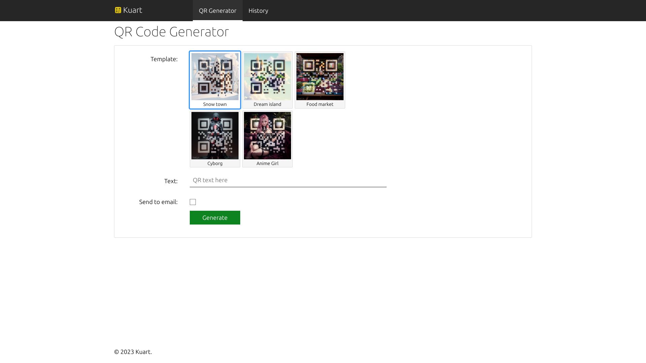
Task: Click the 2023 Kuart footer text
Action: 133,352
